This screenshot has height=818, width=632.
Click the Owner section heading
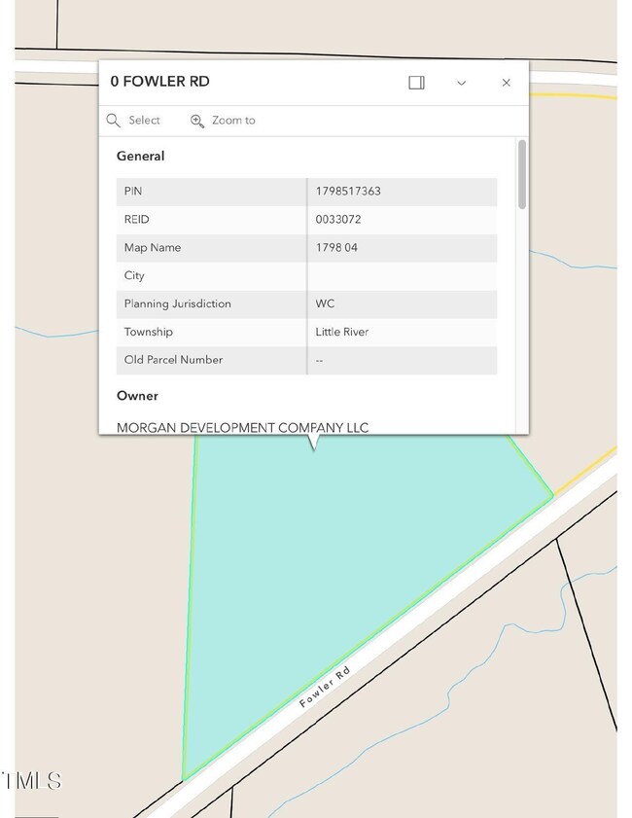click(x=137, y=396)
